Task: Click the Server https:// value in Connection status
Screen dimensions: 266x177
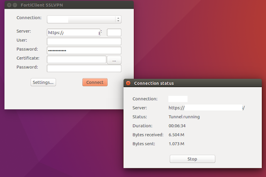Action: click(207, 108)
